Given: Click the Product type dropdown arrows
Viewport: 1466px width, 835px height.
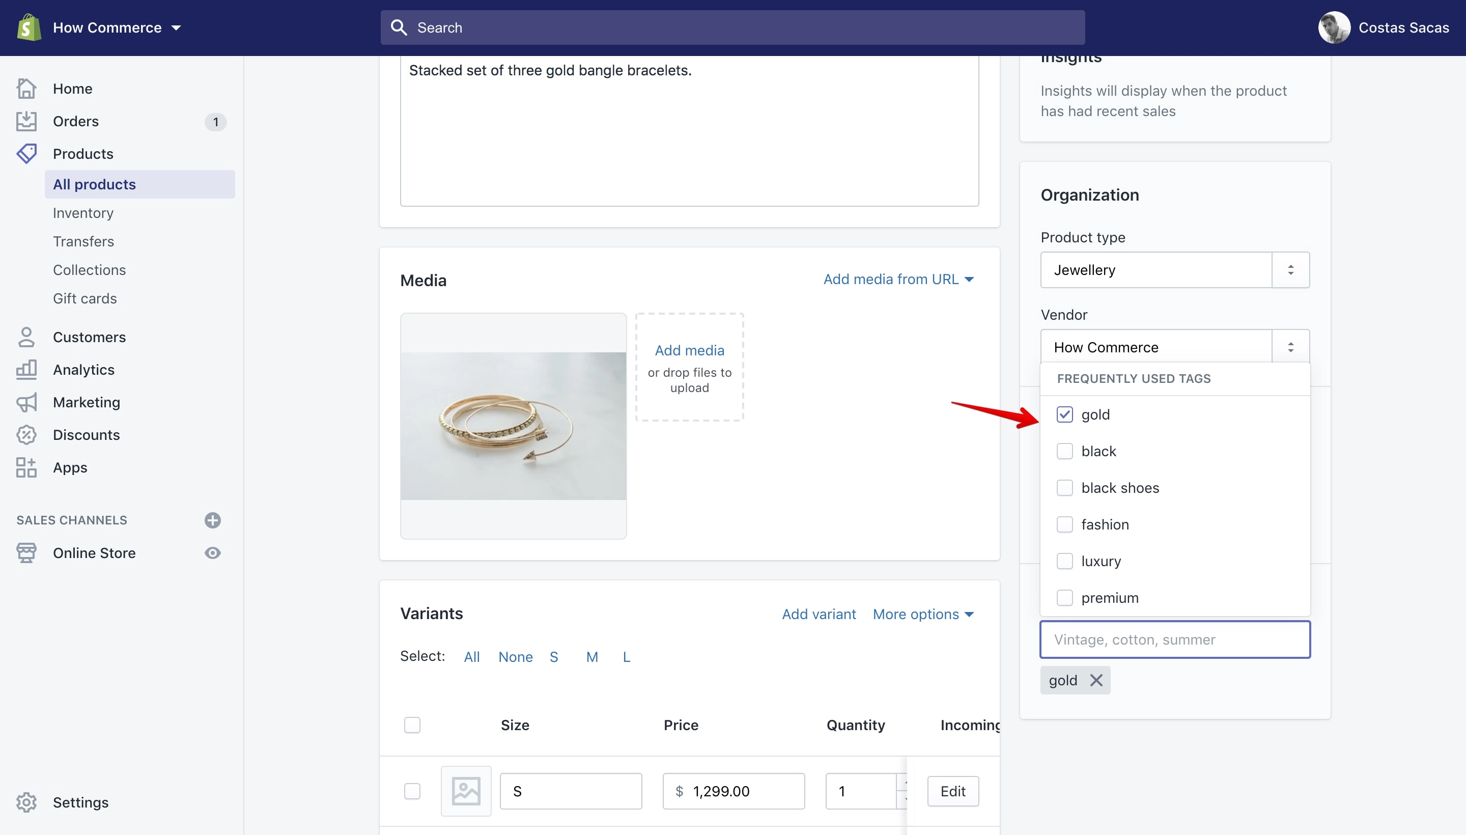Looking at the screenshot, I should point(1290,269).
